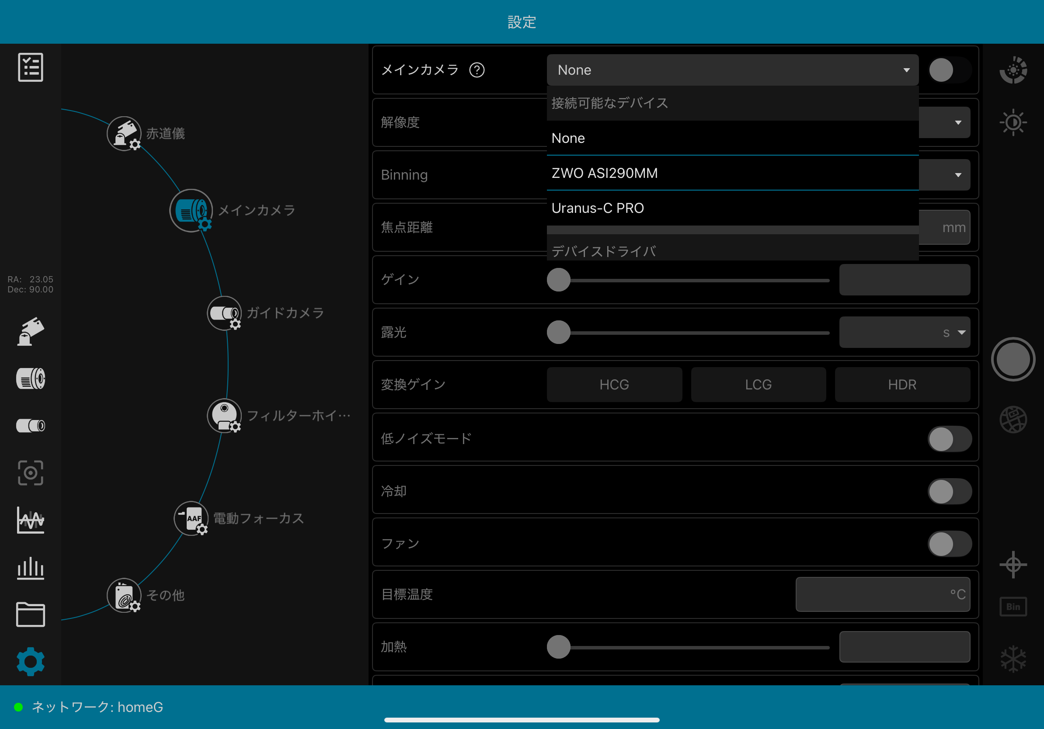Turn on the cooling (冷却) switch
1044x729 pixels.
950,491
